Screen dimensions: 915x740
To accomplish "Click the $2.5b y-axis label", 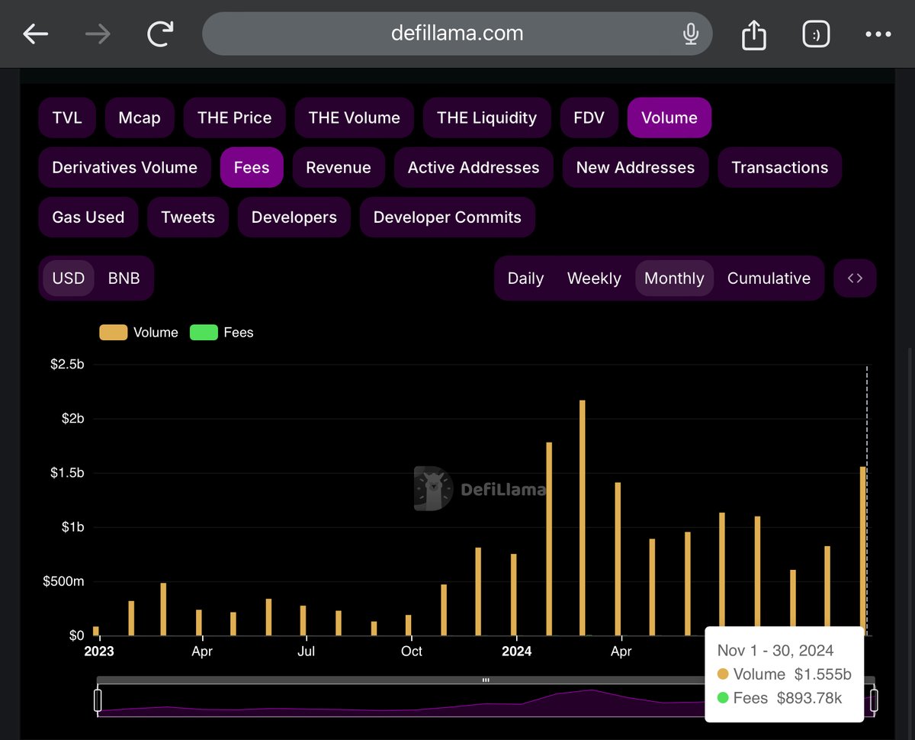I will coord(67,365).
